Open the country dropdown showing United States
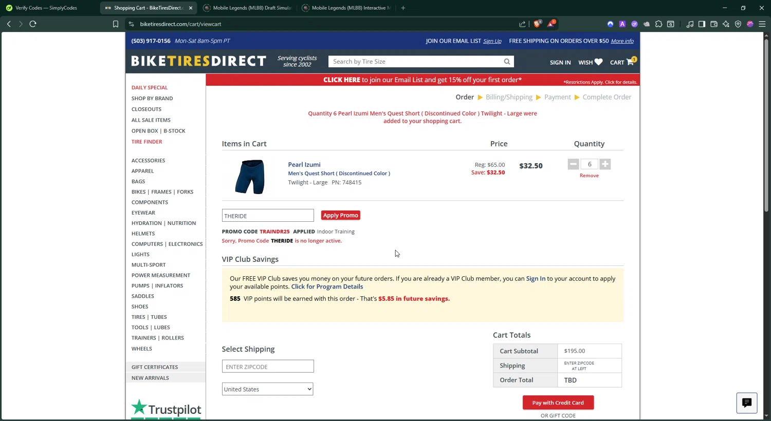Image resolution: width=771 pixels, height=421 pixels. coord(267,389)
